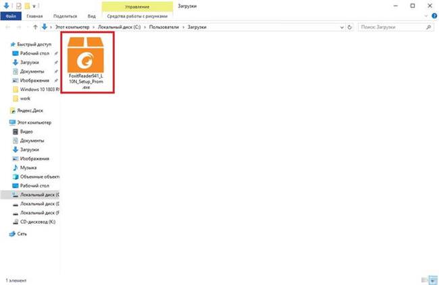439x285 pixels.
Task: Click Загрузки in the address breadcrumb
Action: pos(197,27)
